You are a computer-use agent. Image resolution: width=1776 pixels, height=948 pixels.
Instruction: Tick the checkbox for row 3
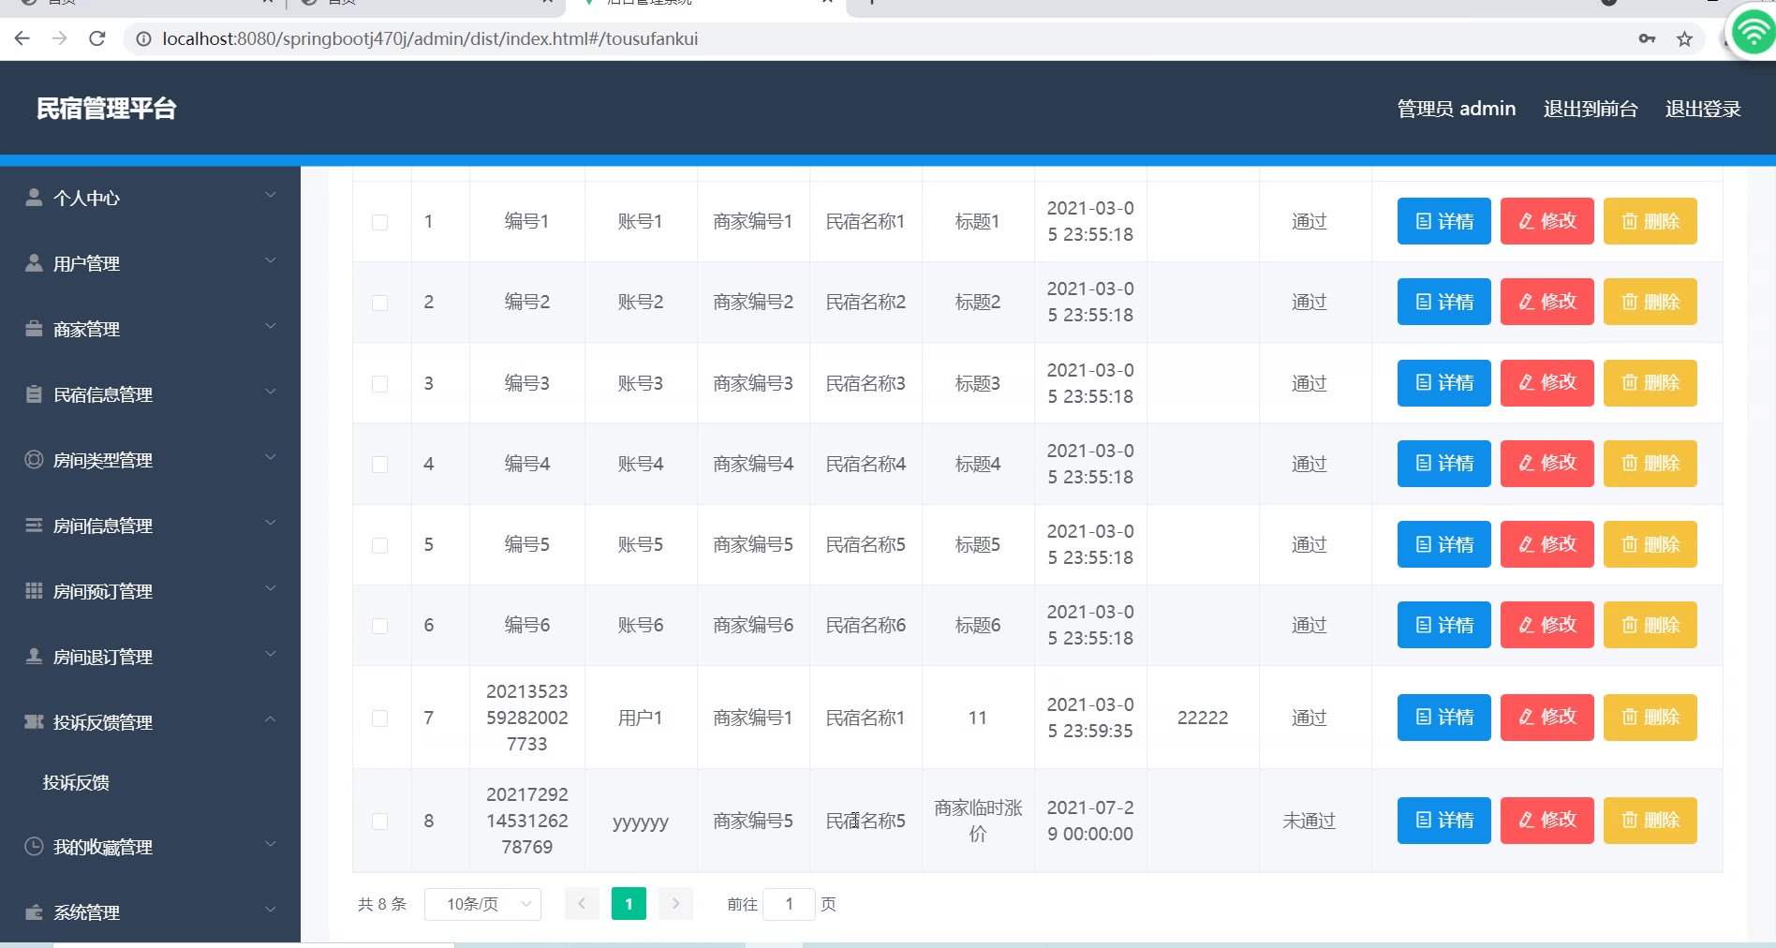379,383
